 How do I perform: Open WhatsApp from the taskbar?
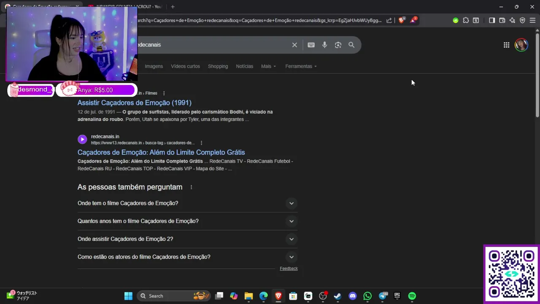tap(367, 296)
